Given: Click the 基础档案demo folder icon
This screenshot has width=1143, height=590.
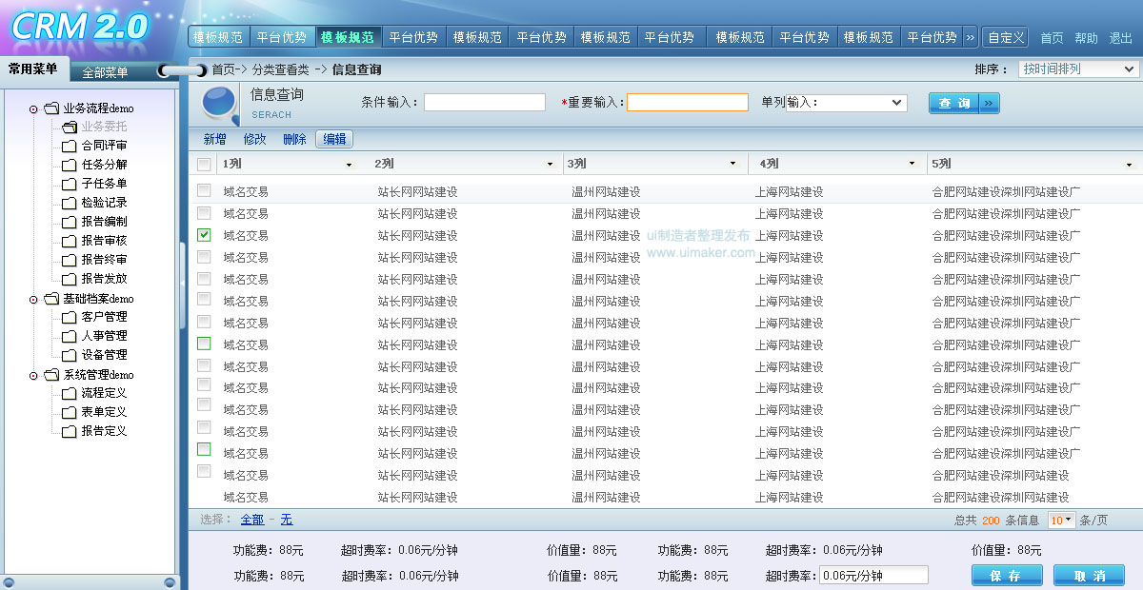Looking at the screenshot, I should coord(50,298).
